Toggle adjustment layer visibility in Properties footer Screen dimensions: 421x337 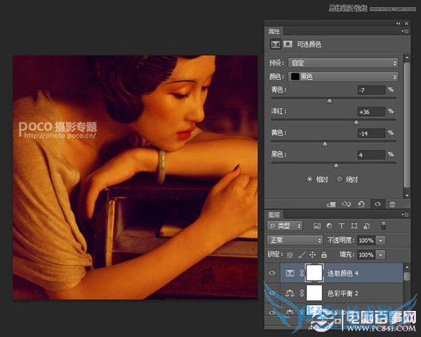[377, 204]
